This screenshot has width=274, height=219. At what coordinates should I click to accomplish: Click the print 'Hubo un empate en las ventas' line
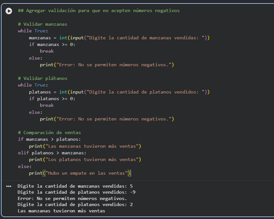click(x=80, y=173)
